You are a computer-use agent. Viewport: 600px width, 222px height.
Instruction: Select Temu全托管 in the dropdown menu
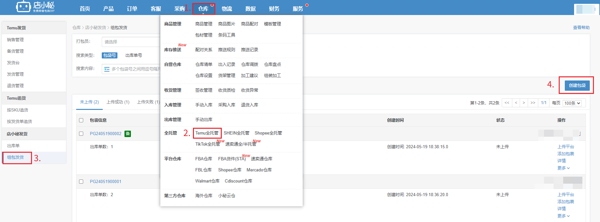coord(207,133)
